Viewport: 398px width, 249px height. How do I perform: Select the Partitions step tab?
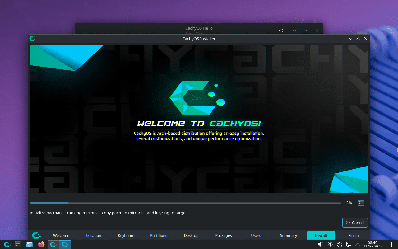pos(159,235)
